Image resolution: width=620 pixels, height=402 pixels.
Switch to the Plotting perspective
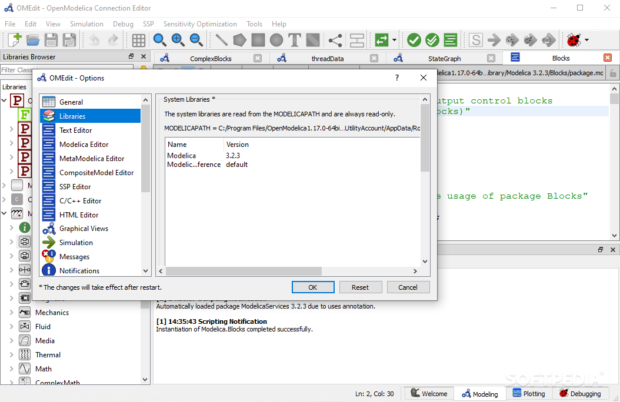coord(529,394)
